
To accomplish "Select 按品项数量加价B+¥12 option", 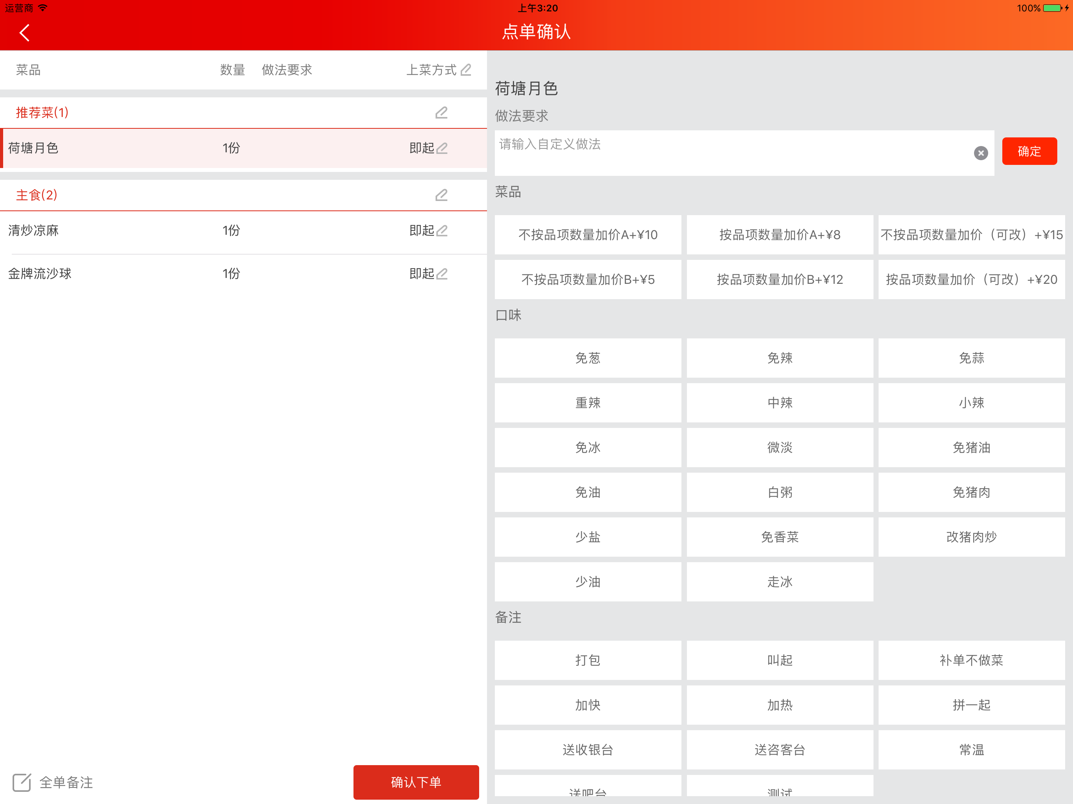I will [x=780, y=279].
